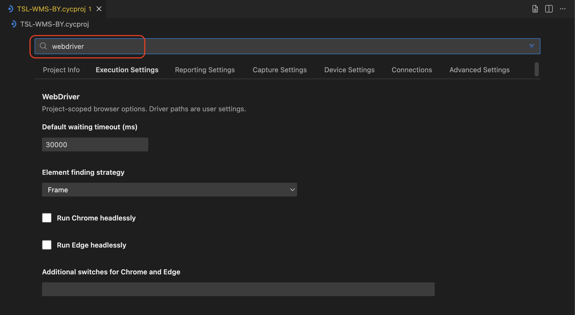Select the TSL-WMS-BY.cycproj editor tab title
The height and width of the screenshot is (315, 575).
click(x=51, y=9)
